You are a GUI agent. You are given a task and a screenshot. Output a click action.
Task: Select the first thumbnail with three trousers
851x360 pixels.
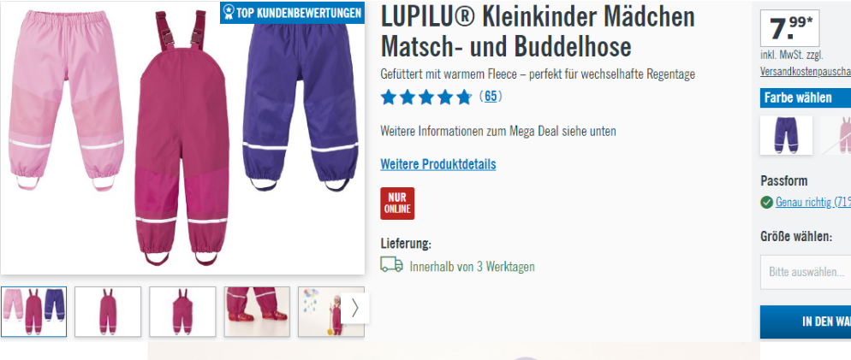click(x=33, y=312)
